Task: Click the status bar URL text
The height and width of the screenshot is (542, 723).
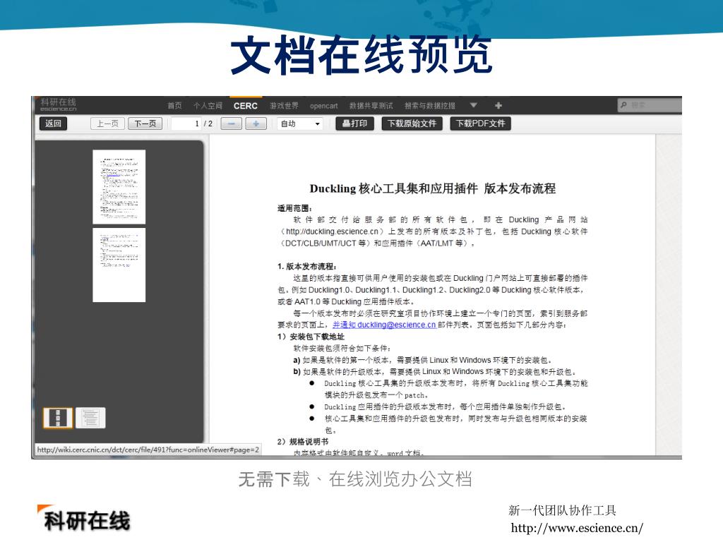Action: (x=148, y=450)
